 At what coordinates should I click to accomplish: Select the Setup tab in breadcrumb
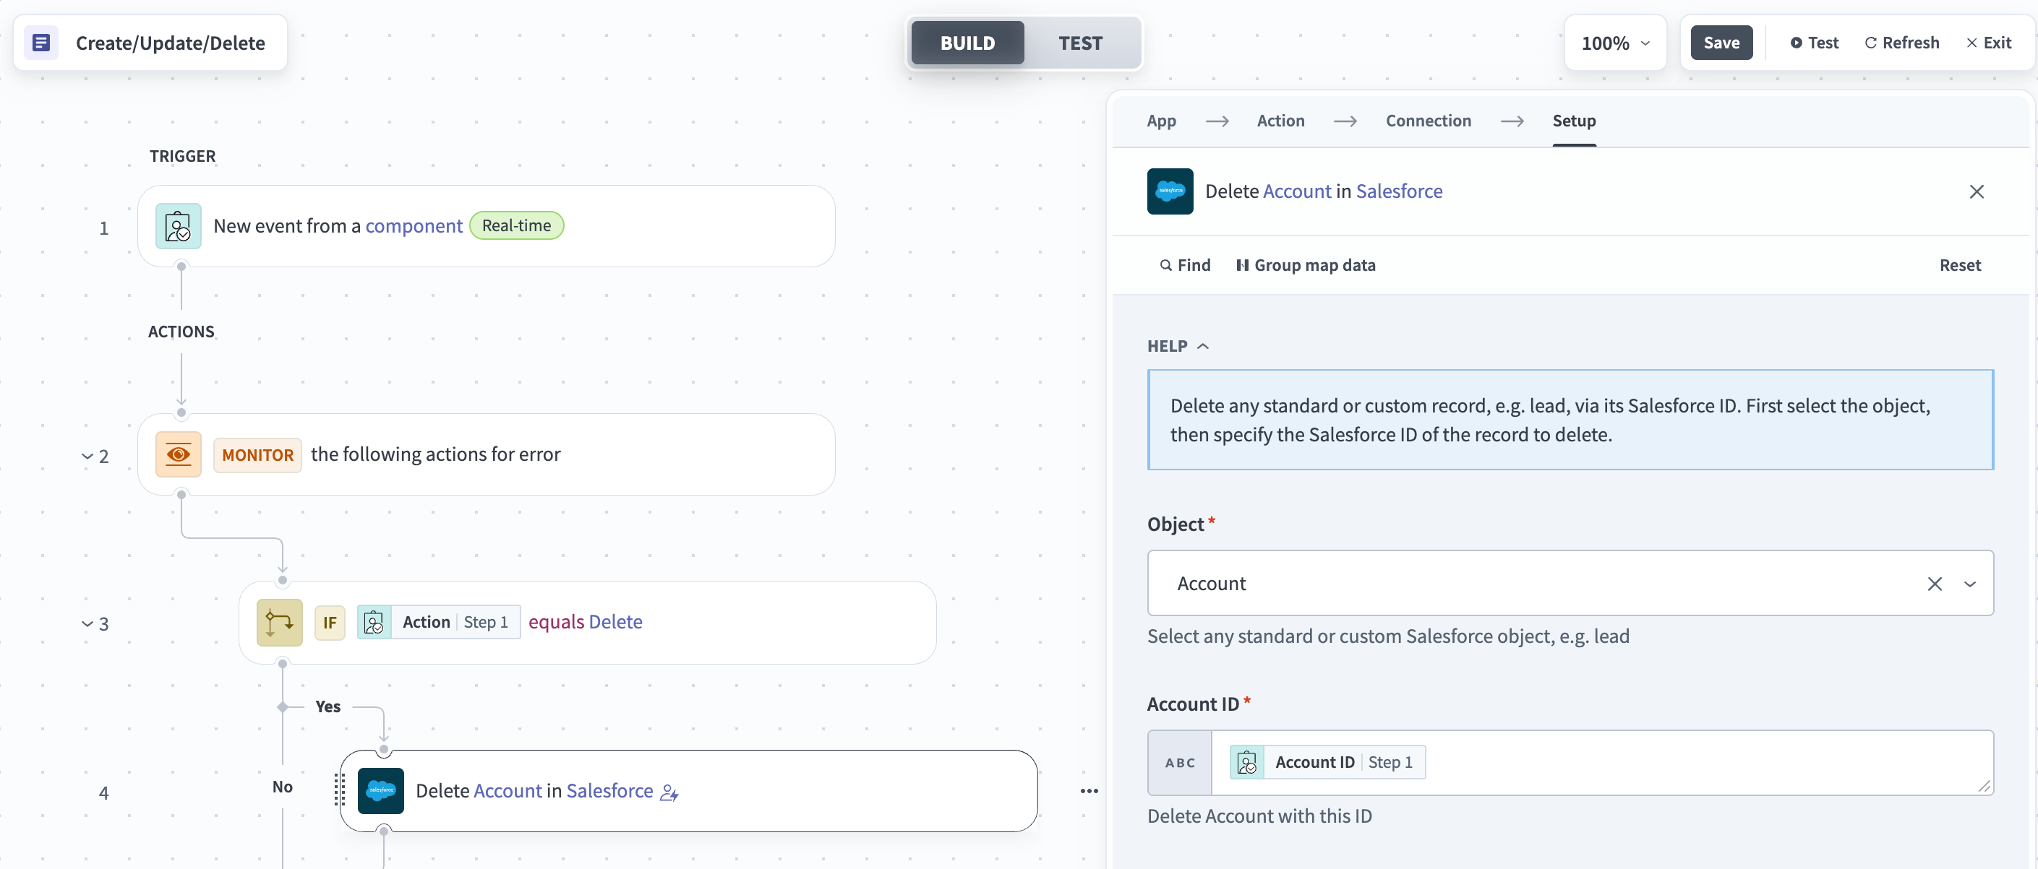point(1574,121)
